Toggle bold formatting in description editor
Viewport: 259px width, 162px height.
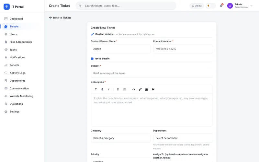(102, 89)
